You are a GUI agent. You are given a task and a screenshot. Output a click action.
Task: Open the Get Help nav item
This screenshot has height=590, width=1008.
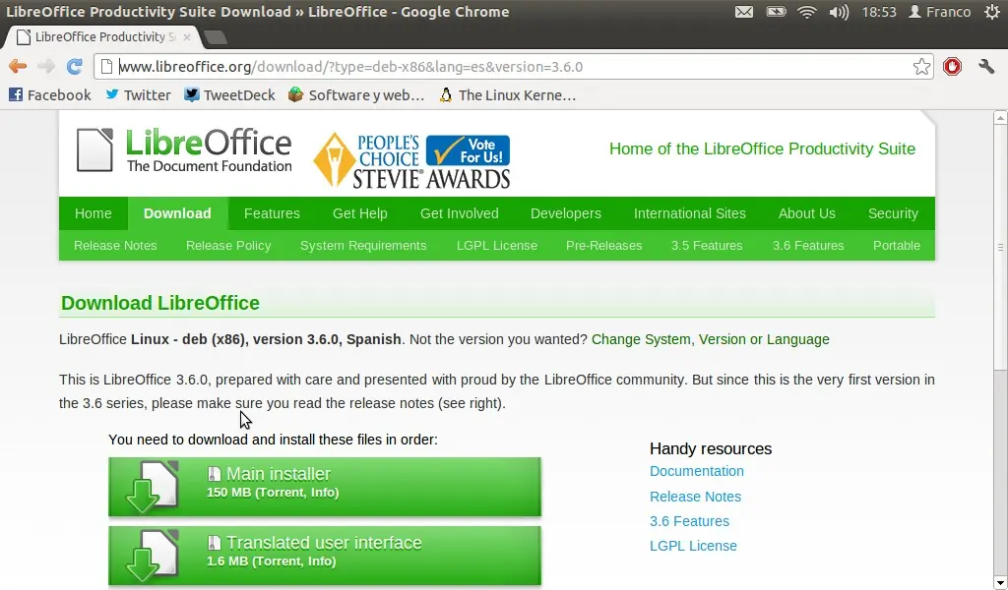tap(360, 213)
